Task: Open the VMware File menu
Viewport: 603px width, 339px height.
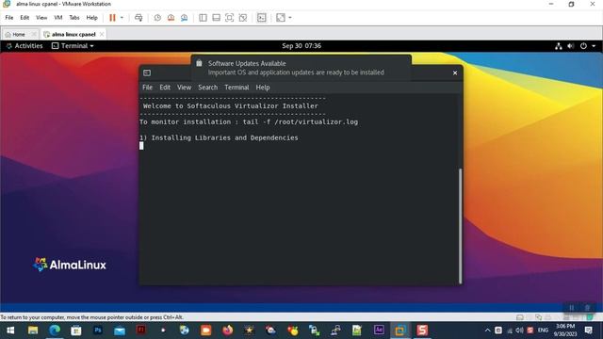Action: (x=9, y=18)
